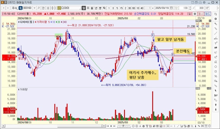The image size is (220, 129).
Task: Switch to tick '틱' period
Action: 104,8
